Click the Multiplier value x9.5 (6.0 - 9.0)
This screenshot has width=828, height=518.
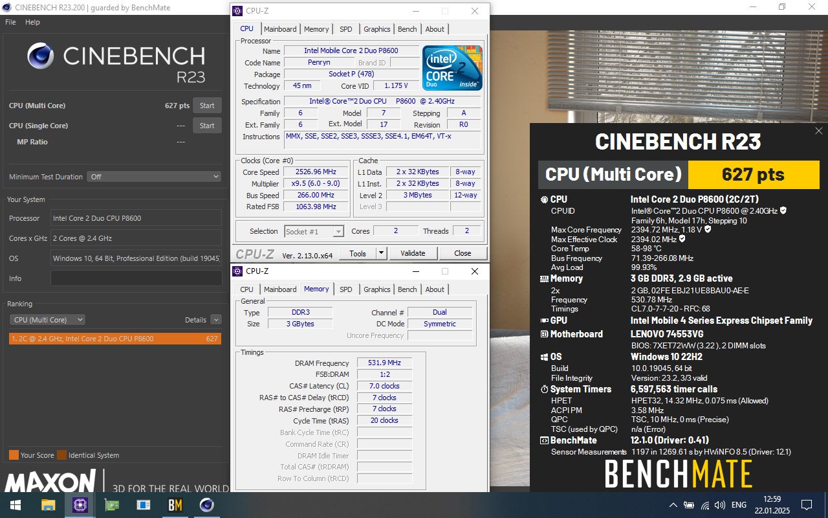point(316,184)
